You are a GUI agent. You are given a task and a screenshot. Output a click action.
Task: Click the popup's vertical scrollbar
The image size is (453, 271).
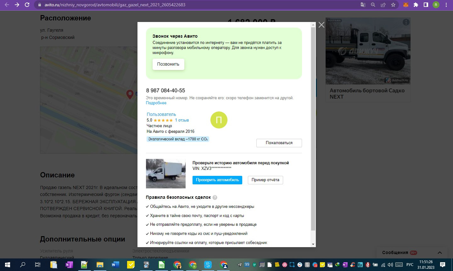pos(313,129)
